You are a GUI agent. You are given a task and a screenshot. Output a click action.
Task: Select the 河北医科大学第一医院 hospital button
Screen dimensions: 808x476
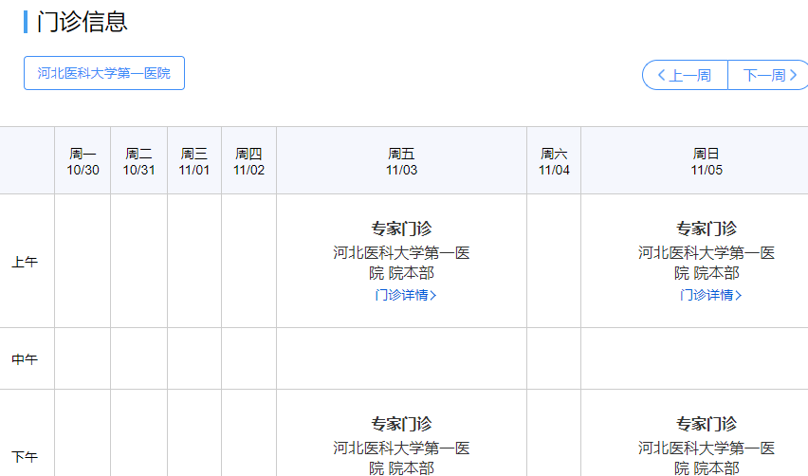(x=104, y=73)
